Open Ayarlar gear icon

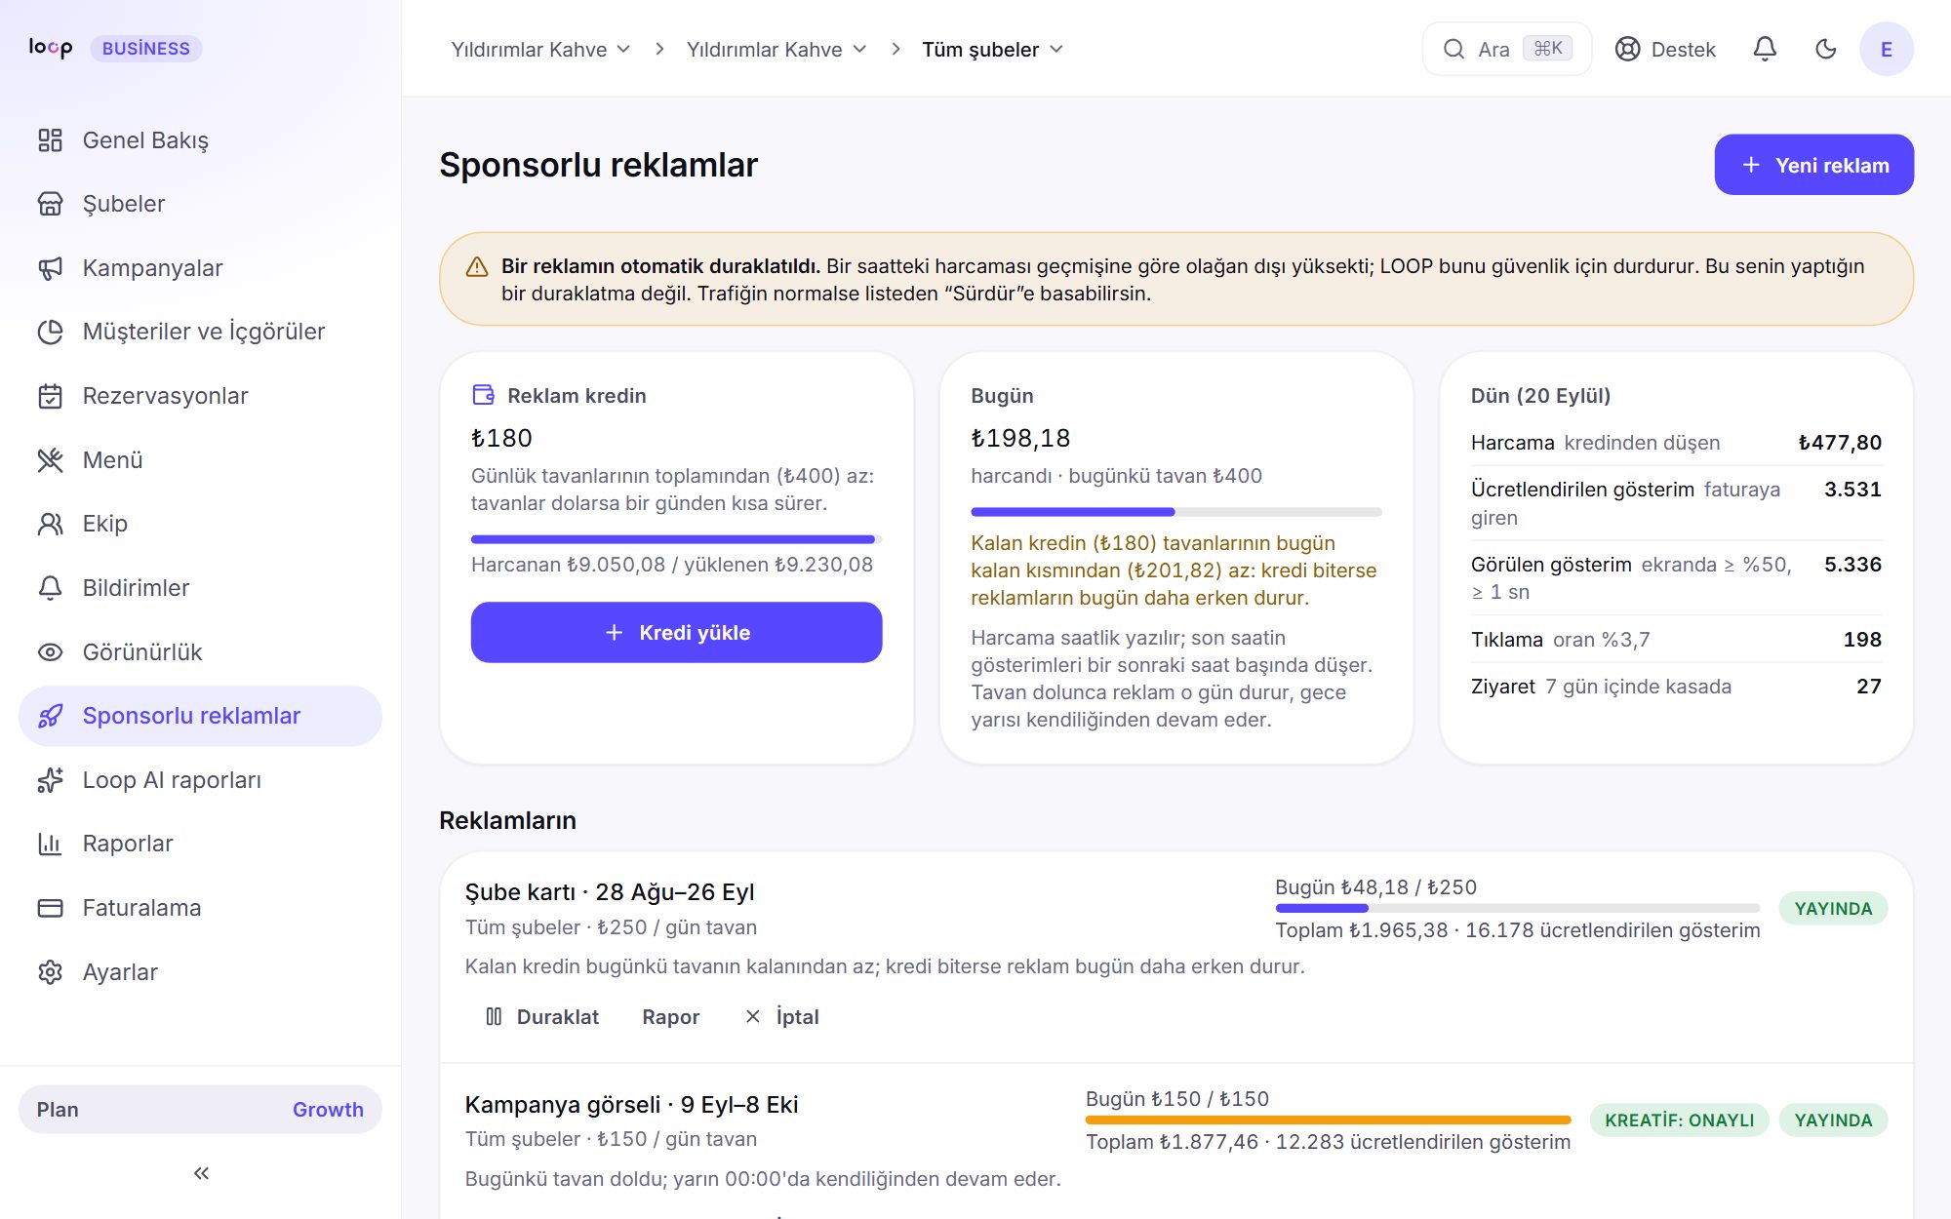click(x=50, y=972)
